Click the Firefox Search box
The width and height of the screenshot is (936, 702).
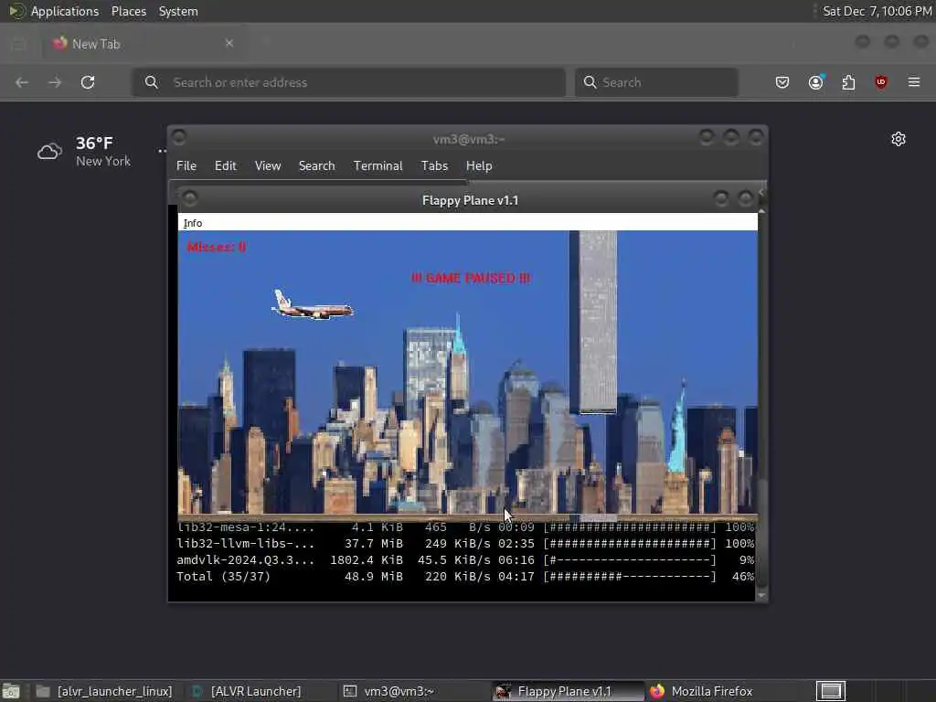(656, 82)
